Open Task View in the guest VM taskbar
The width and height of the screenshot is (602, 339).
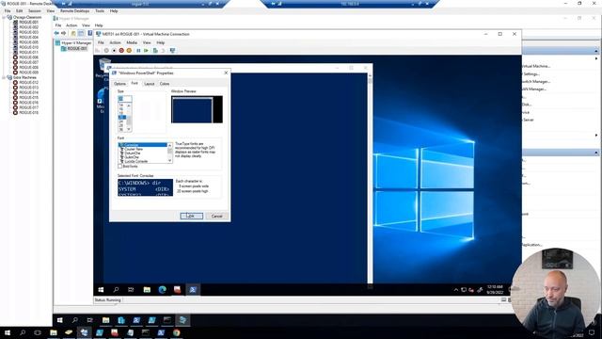pyautogui.click(x=131, y=290)
